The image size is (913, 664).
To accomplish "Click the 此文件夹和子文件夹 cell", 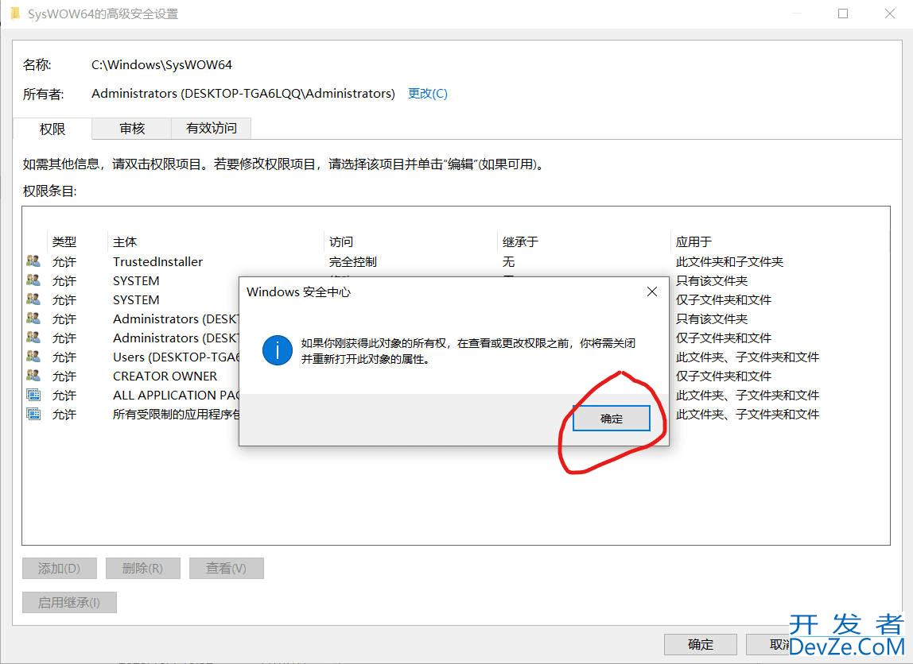I will (x=729, y=261).
